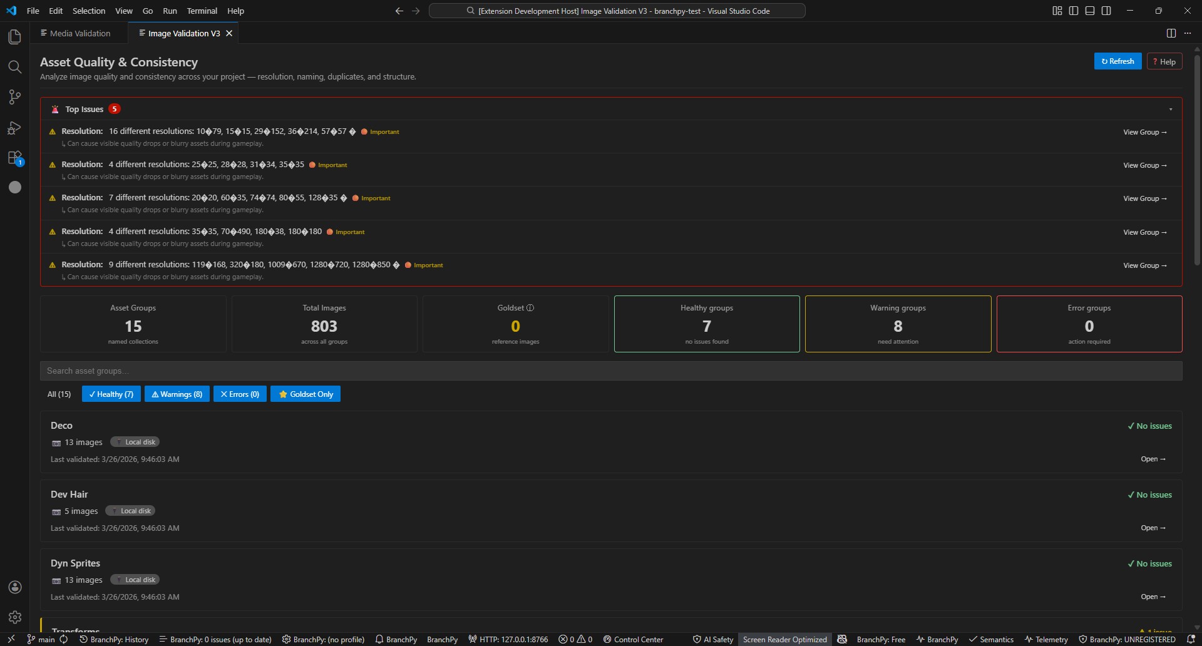Open the Go menu
The height and width of the screenshot is (646, 1202).
(148, 11)
